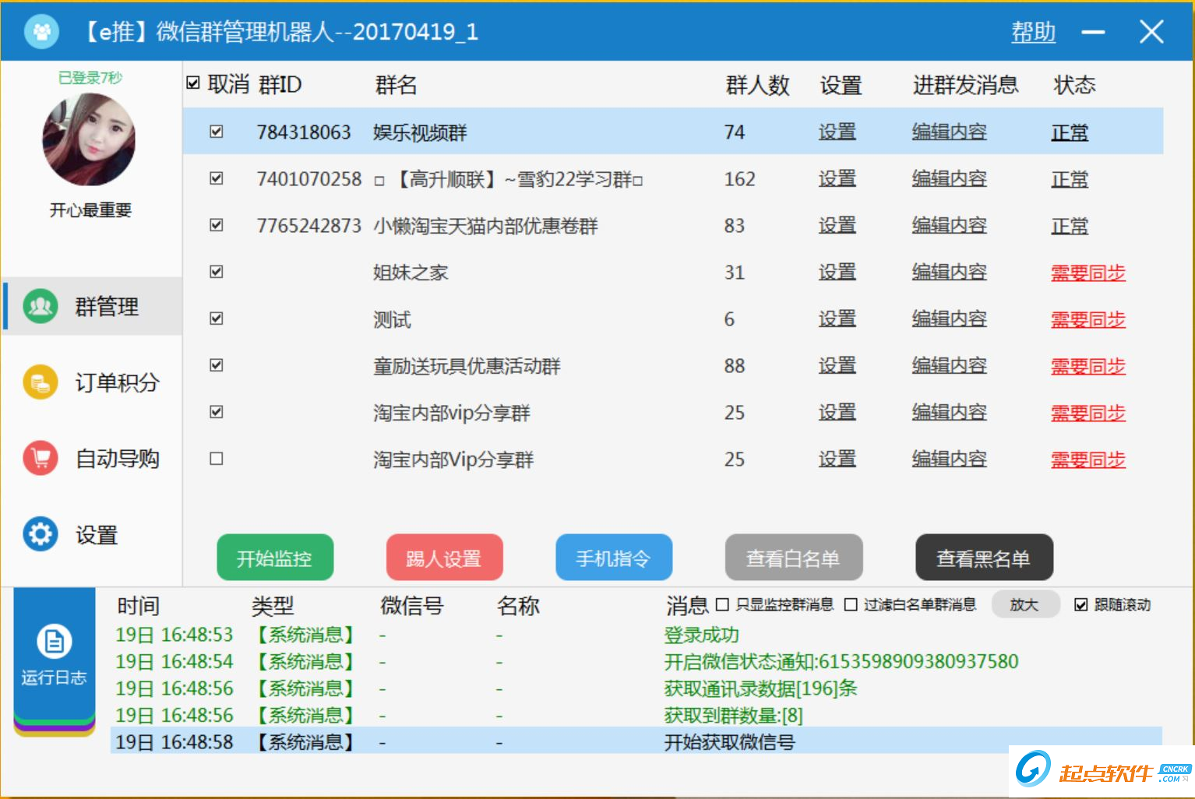View the whitelist via 查看白名单
The width and height of the screenshot is (1195, 799).
coord(793,557)
